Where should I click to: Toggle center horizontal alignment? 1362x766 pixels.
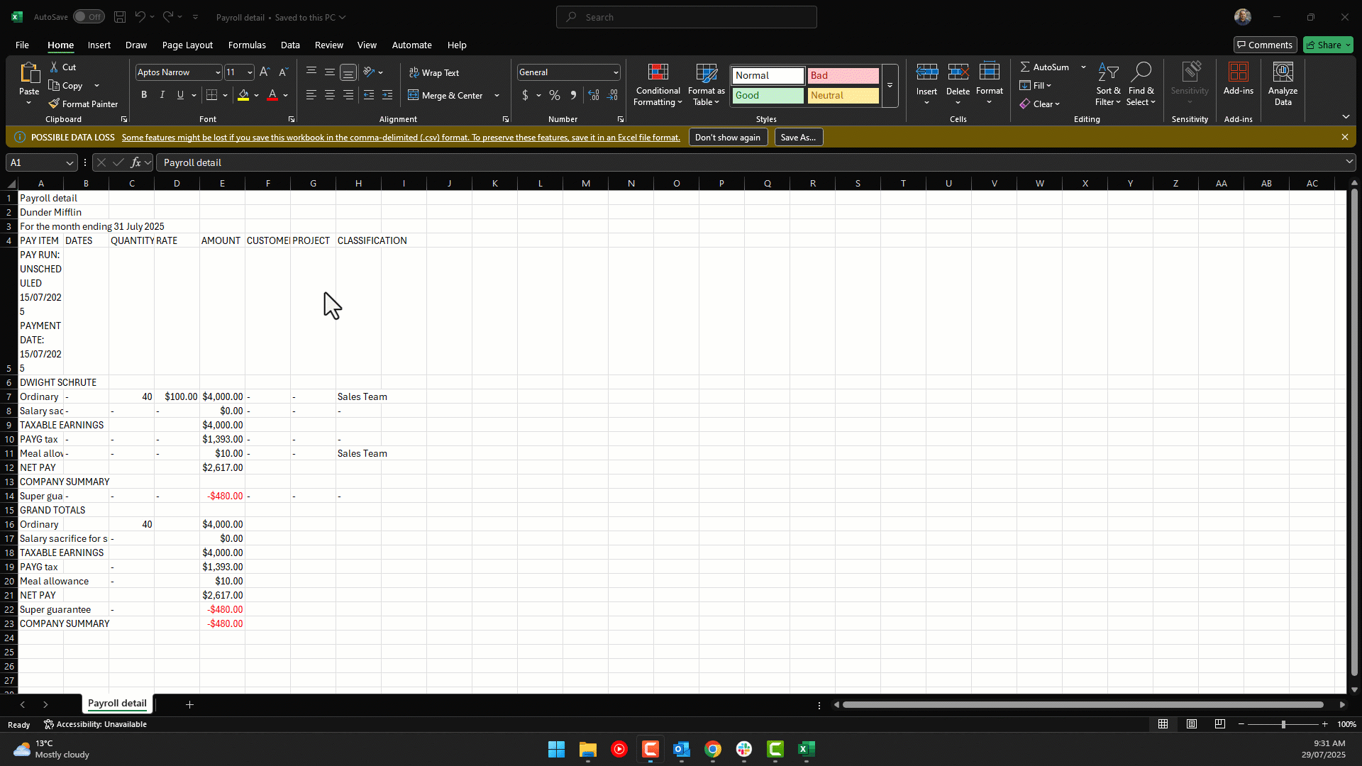coord(330,95)
